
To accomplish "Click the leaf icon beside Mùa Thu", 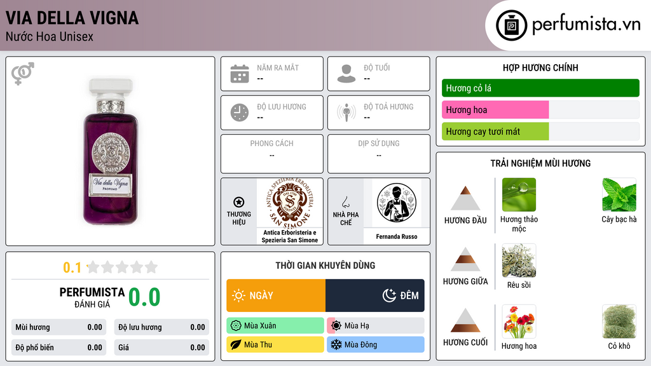I will tap(236, 344).
